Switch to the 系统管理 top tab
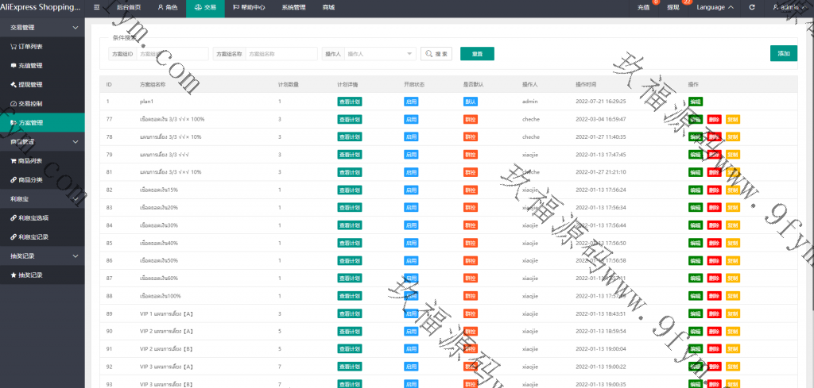Viewport: 814px width, 388px height. tap(293, 7)
